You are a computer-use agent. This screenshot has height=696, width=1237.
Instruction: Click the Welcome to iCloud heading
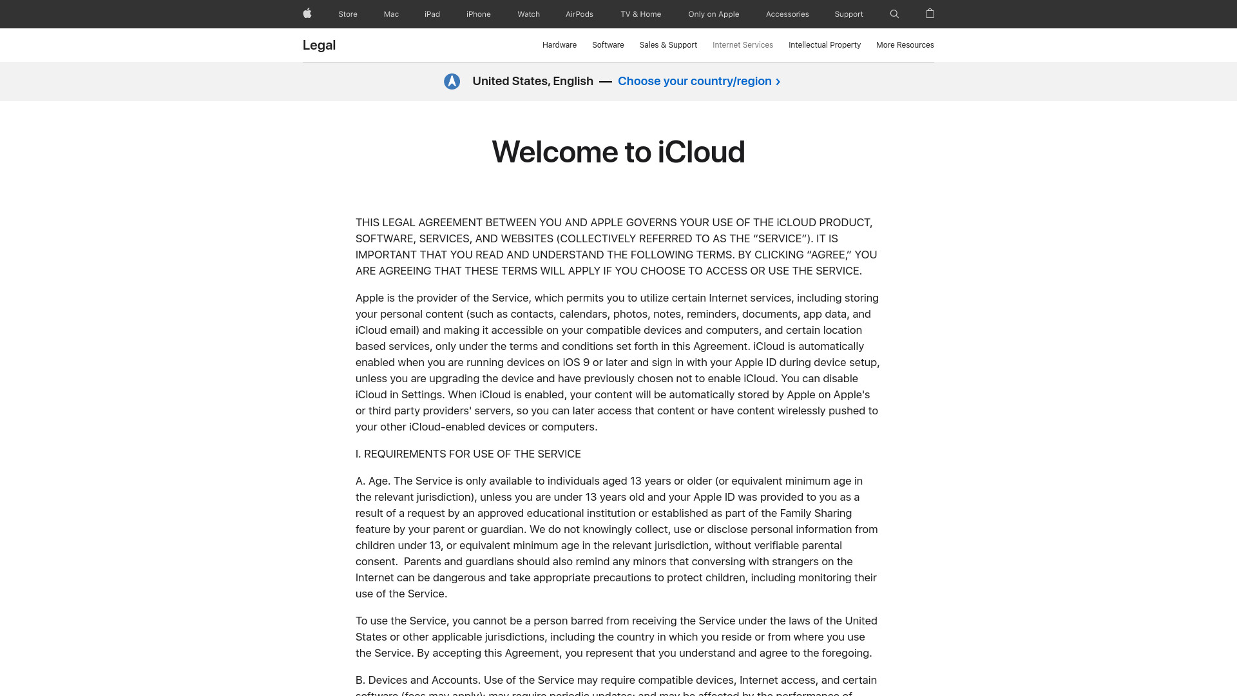(x=618, y=152)
